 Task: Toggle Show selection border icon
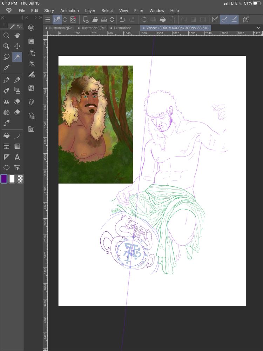(x=203, y=19)
